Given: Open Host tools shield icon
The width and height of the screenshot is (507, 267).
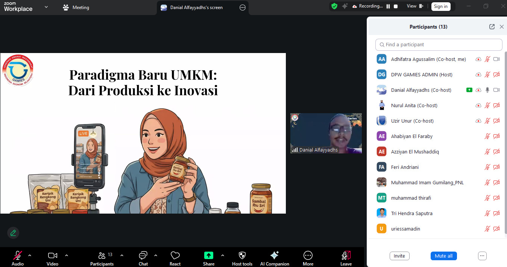Looking at the screenshot, I should [242, 256].
